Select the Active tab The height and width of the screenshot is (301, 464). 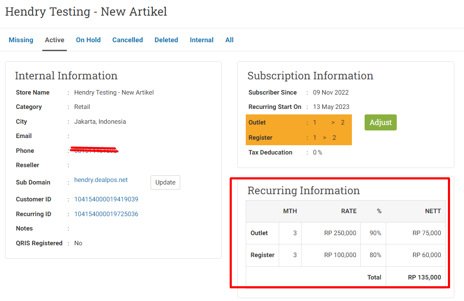click(x=55, y=40)
